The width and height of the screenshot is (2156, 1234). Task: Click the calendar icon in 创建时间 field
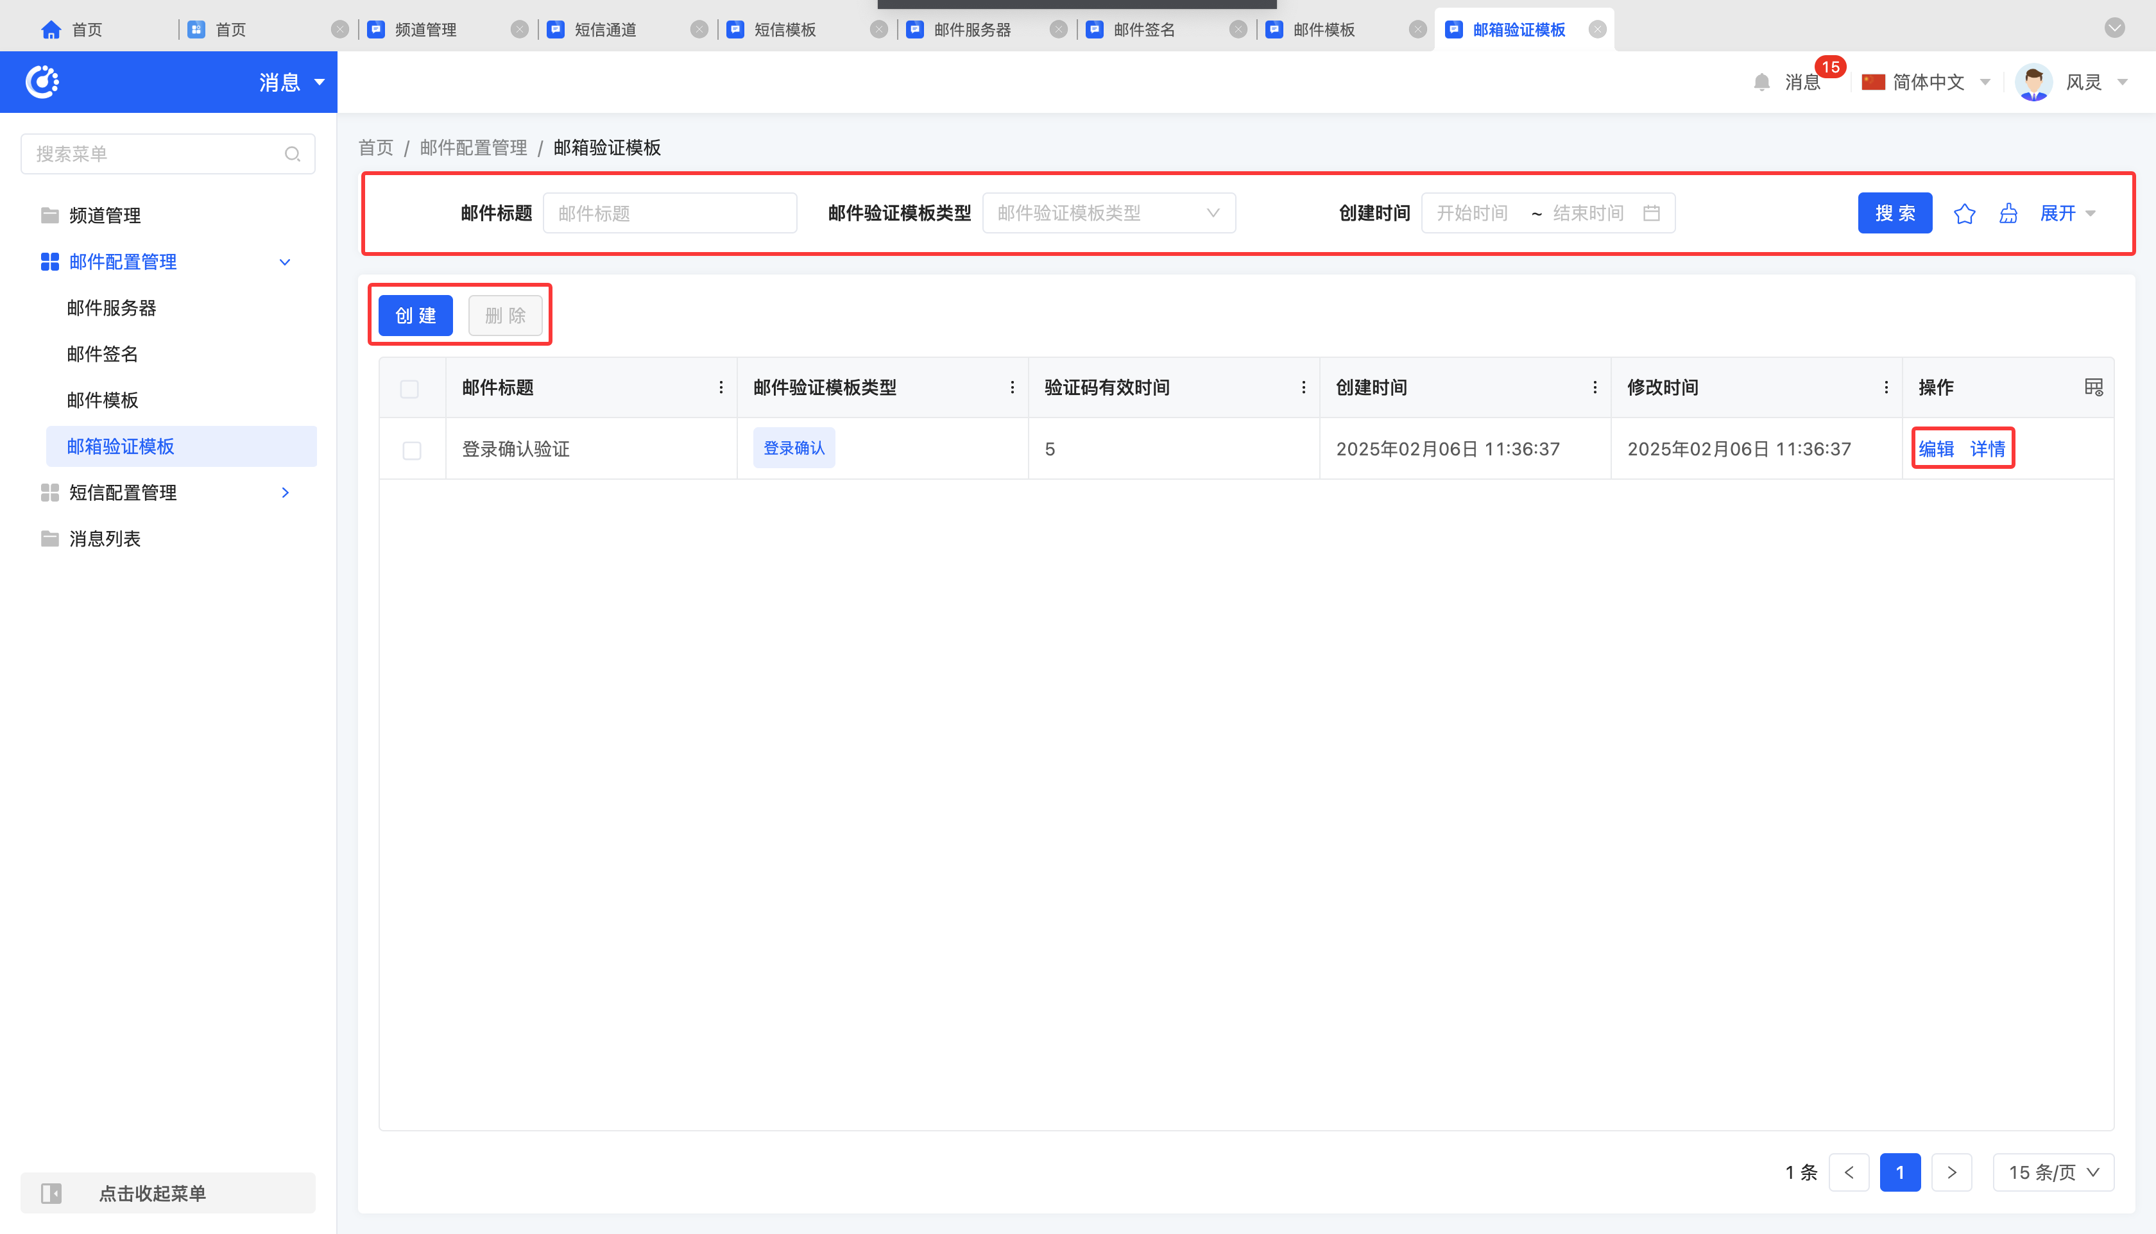[1651, 213]
